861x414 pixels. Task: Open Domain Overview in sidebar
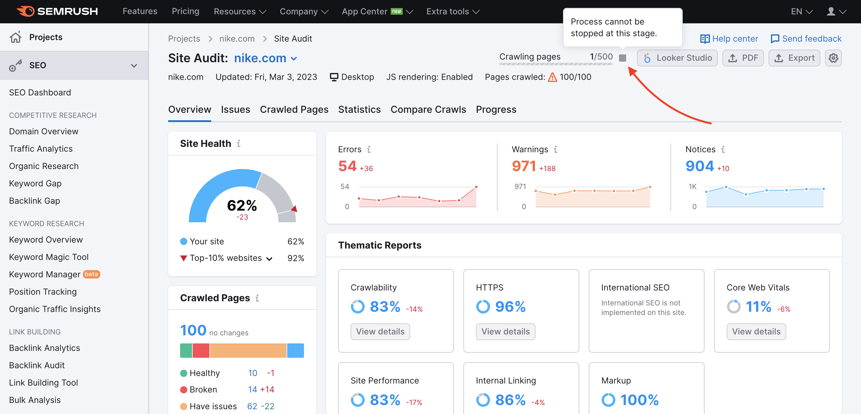tap(43, 131)
